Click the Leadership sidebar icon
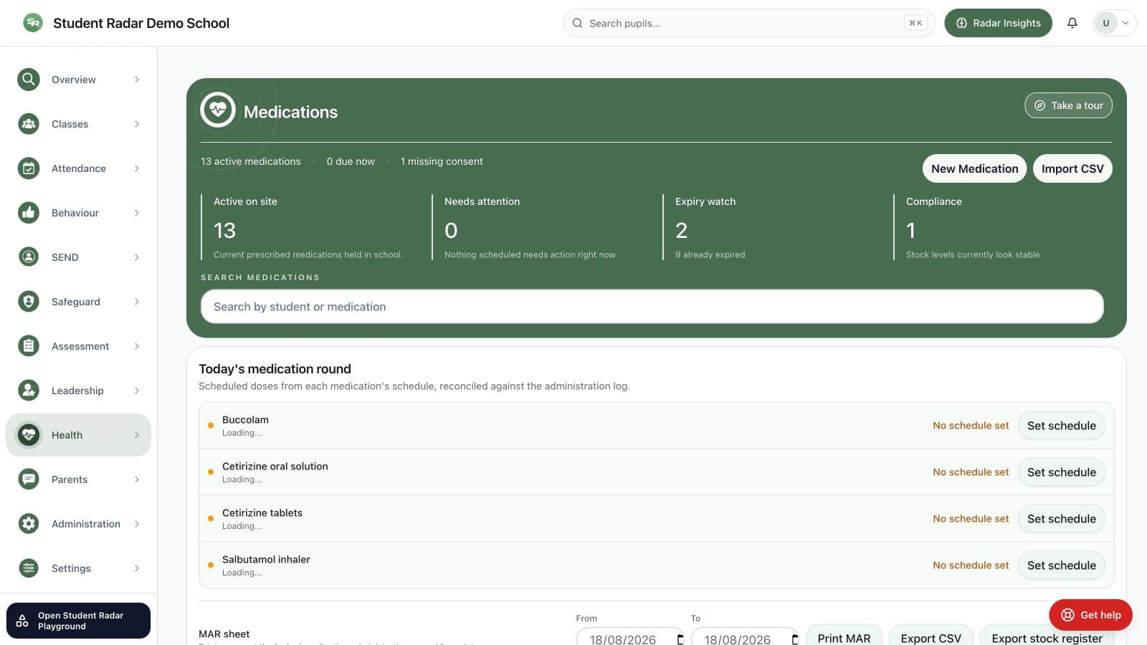This screenshot has height=645, width=1147. pyautogui.click(x=29, y=391)
